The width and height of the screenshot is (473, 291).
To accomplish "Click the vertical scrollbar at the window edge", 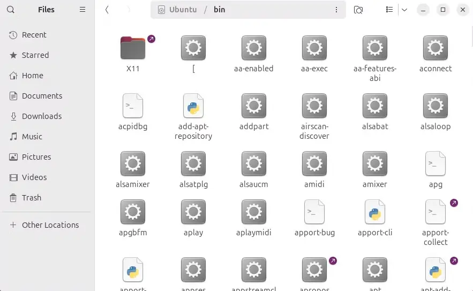I will 471,36.
